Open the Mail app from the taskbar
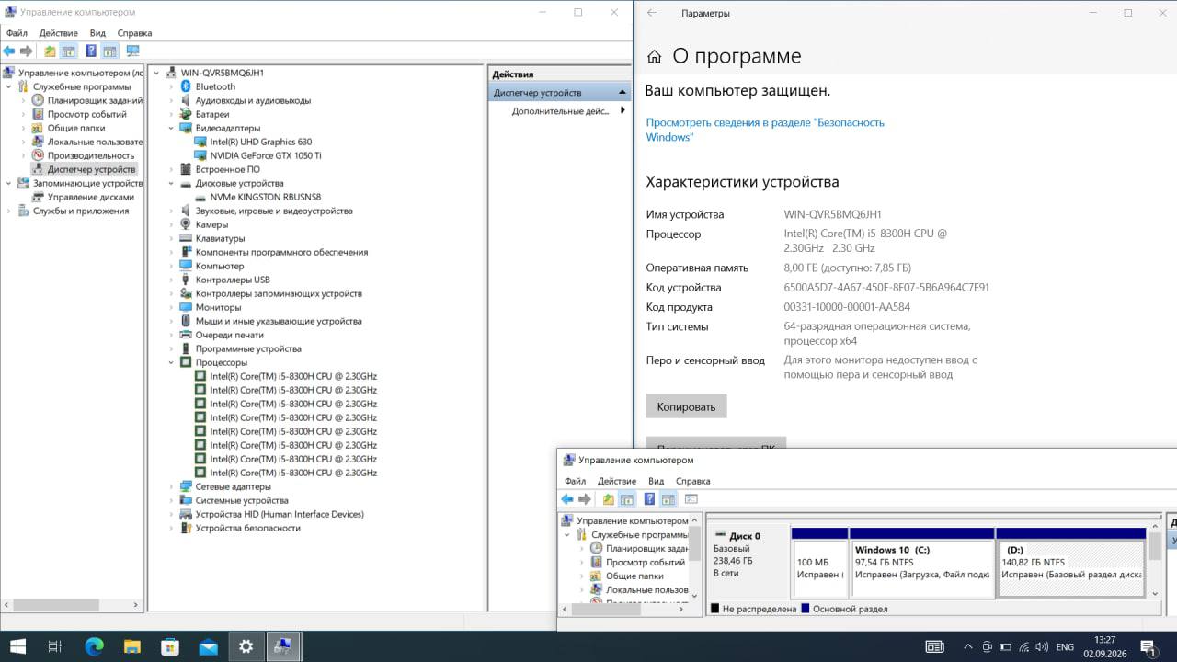The height and width of the screenshot is (662, 1177). [x=208, y=646]
